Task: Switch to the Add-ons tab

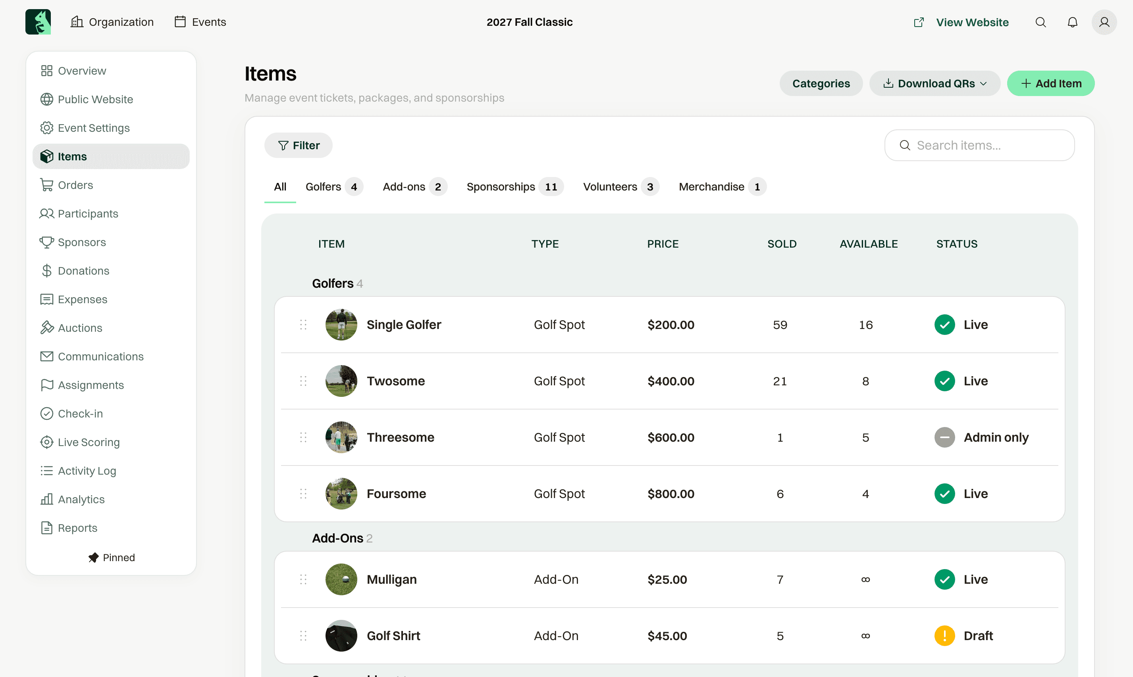Action: click(x=415, y=187)
